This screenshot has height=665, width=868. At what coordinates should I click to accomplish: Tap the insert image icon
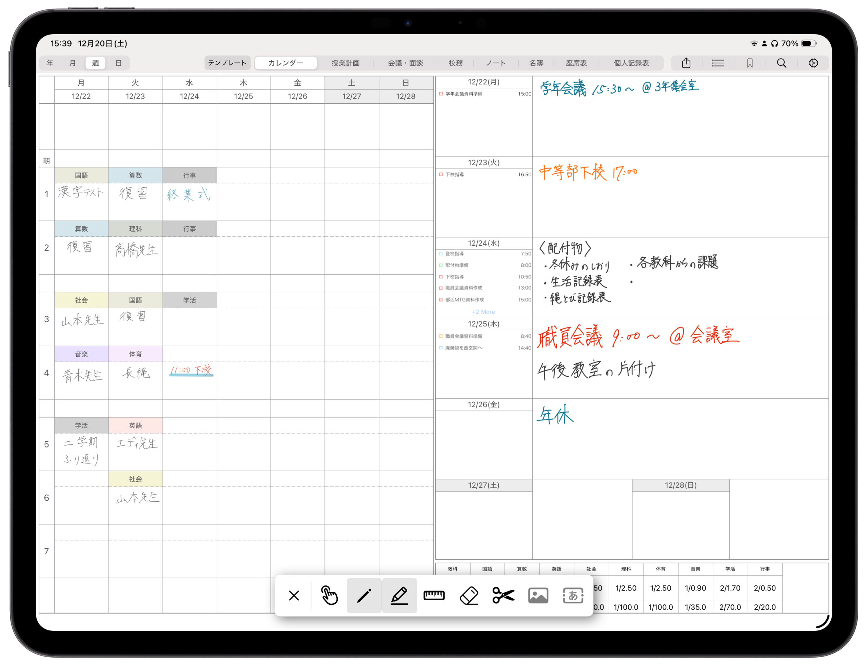538,595
